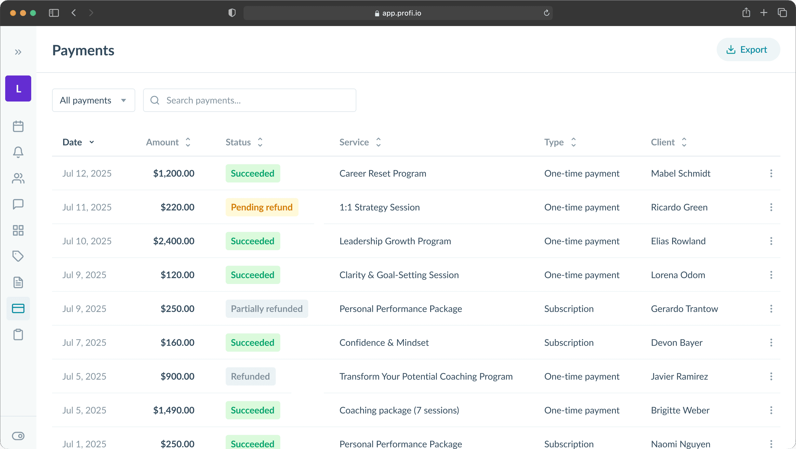Open the dashboard grid icon in the sidebar
Image resolution: width=796 pixels, height=449 pixels.
pos(18,230)
